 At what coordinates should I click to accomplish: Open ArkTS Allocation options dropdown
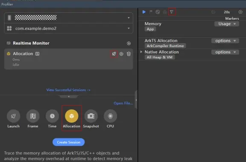click(225, 41)
